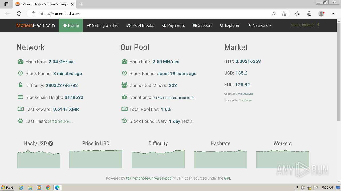The width and height of the screenshot is (341, 191).
Task: Click the Hashrate chart
Action: coord(220,159)
